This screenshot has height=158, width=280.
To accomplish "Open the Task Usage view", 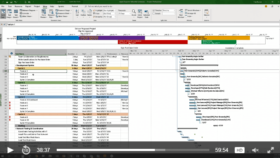I will (9, 14).
